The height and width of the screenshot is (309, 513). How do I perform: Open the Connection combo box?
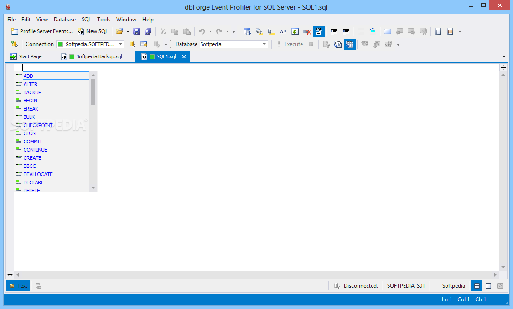point(90,44)
